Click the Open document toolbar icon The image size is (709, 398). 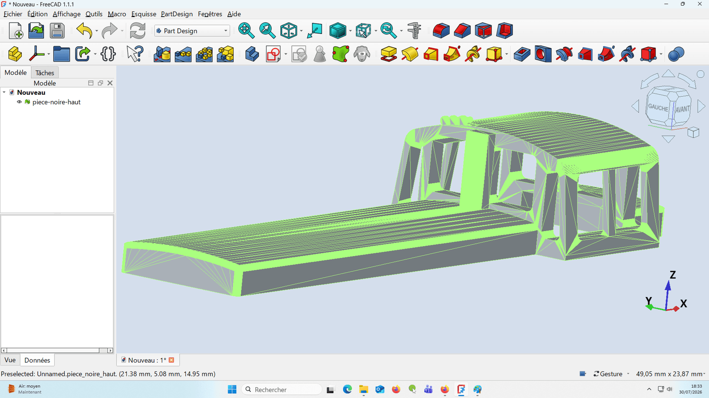tap(36, 31)
